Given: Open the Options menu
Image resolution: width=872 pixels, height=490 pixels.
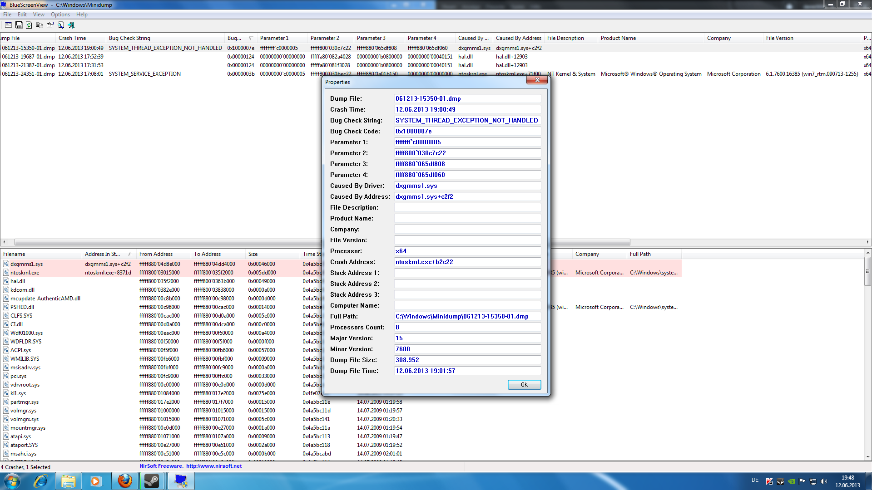Looking at the screenshot, I should pos(60,15).
